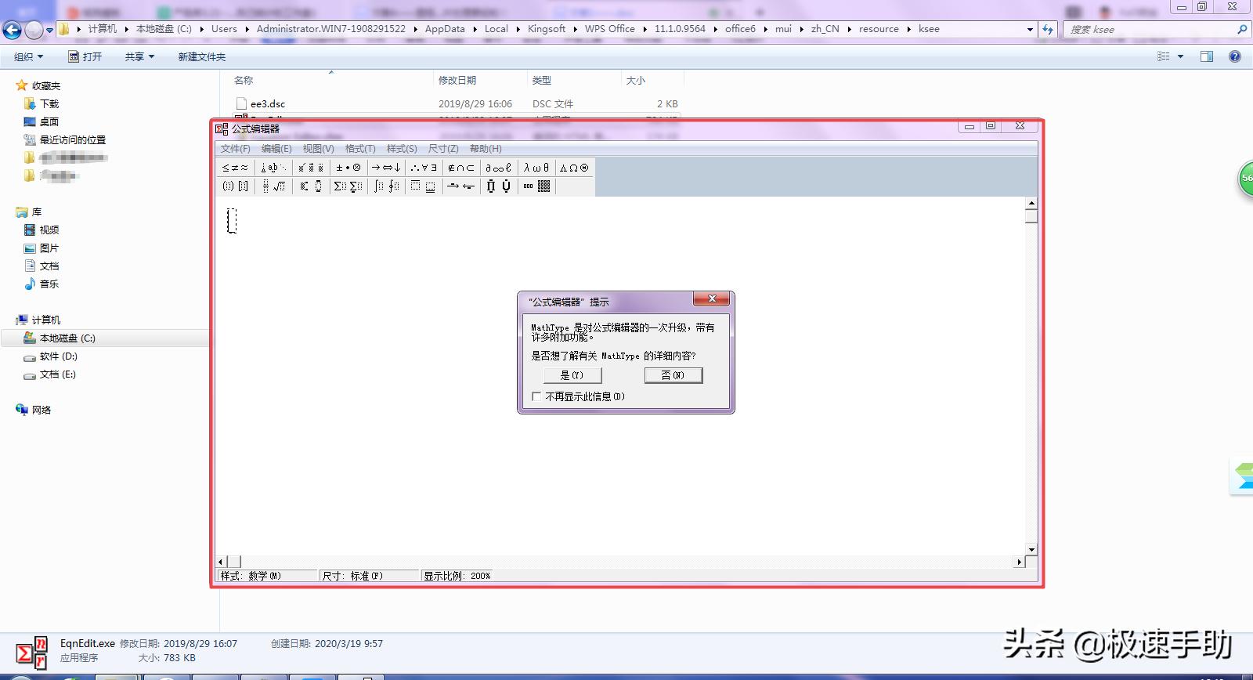Click 样式: 数学(M) in status bar

click(268, 576)
